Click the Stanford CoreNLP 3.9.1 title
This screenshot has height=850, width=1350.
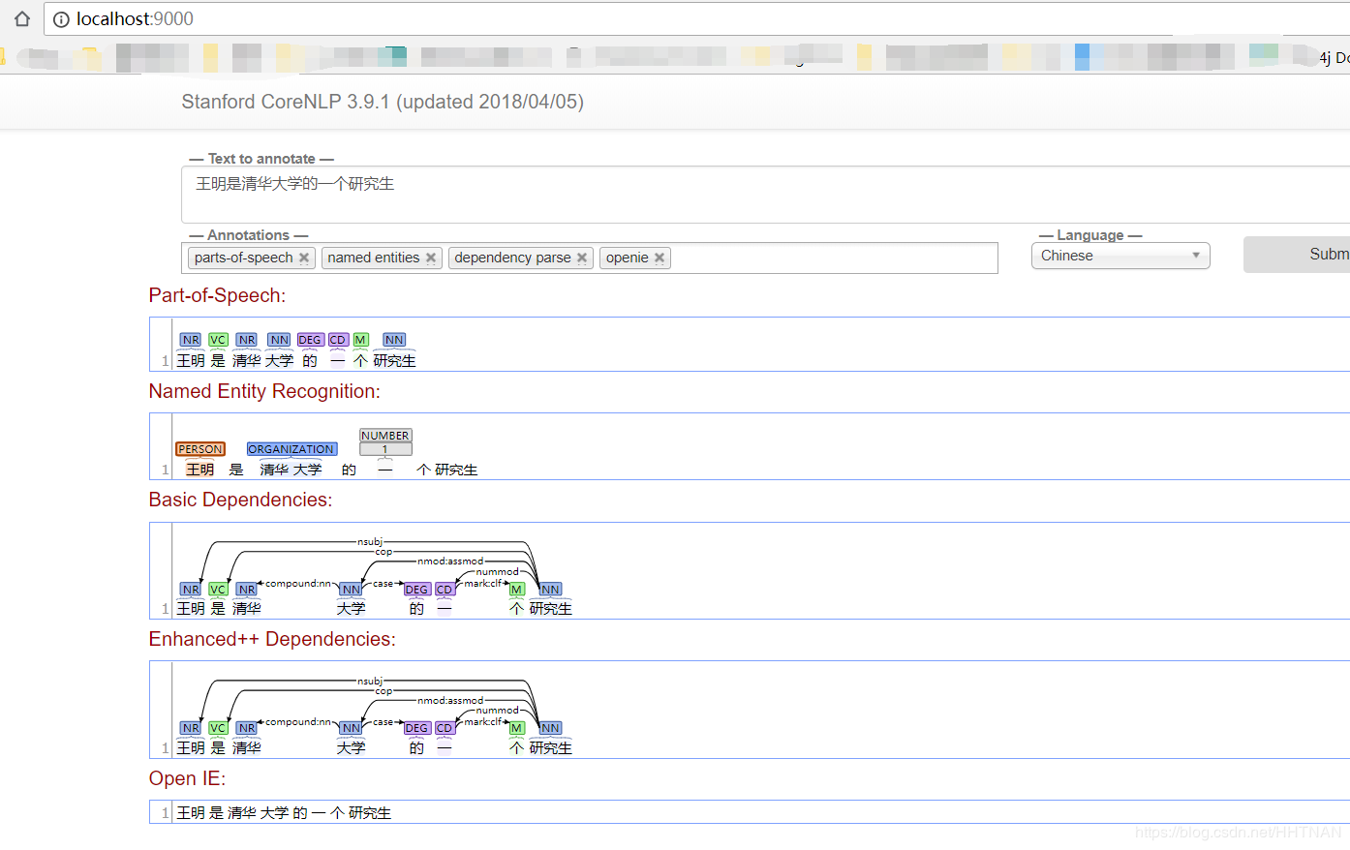383,102
